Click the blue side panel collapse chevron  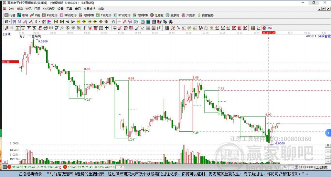click(328, 133)
